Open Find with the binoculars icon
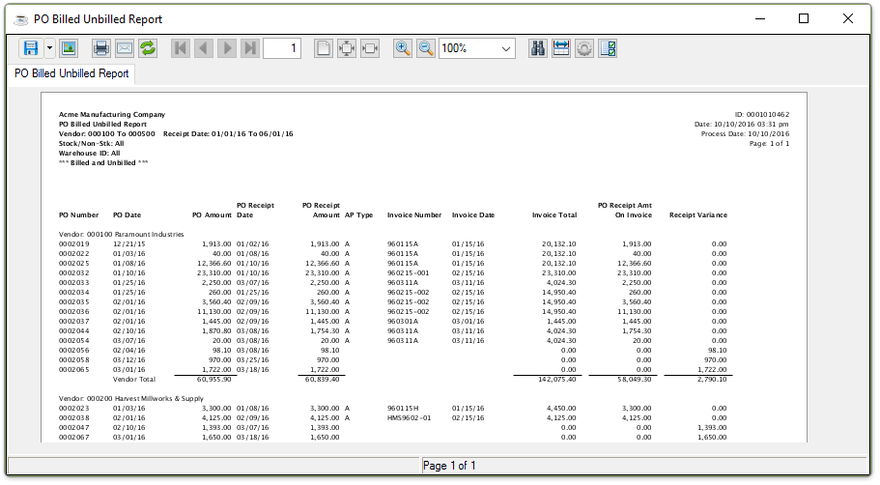This screenshot has height=485, width=880. [539, 48]
